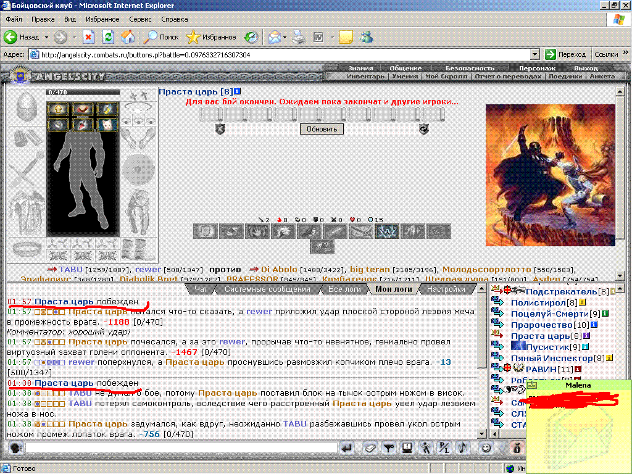This screenshot has height=474, width=632.
Task: Click the open hand combat technique icon
Action: click(x=256, y=231)
